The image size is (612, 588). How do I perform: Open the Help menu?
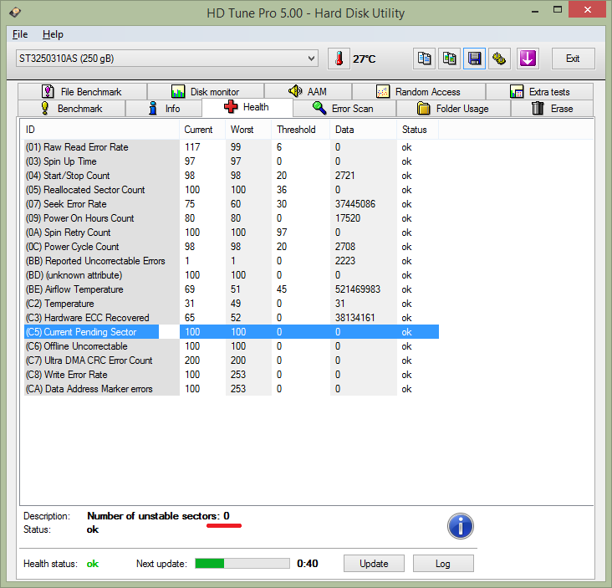pyautogui.click(x=53, y=34)
